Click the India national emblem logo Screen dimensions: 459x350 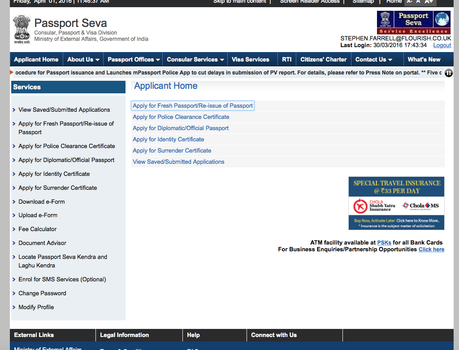tap(22, 29)
